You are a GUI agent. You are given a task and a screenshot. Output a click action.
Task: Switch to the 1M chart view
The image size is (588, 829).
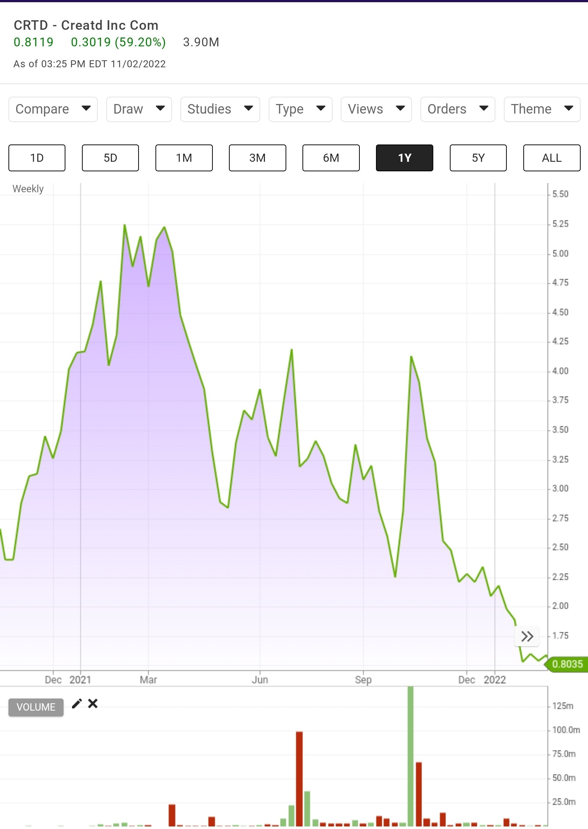(184, 158)
